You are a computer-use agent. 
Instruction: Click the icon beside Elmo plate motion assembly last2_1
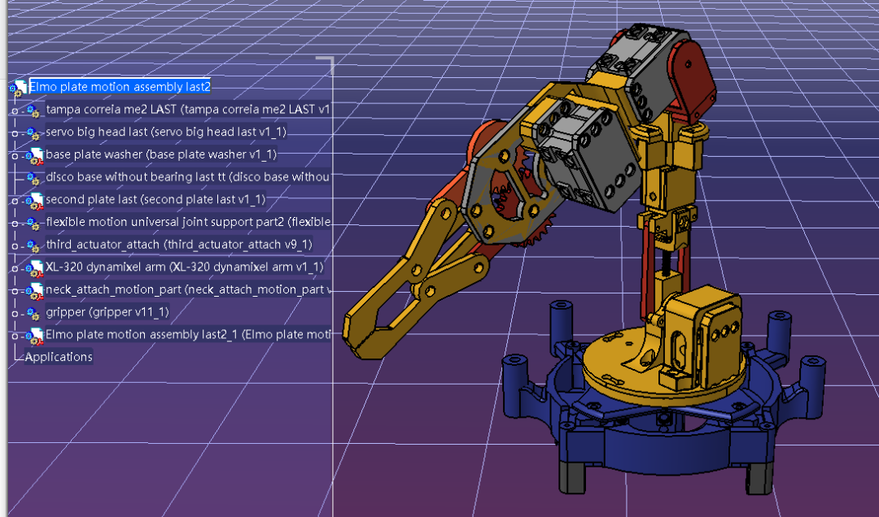pos(35,336)
